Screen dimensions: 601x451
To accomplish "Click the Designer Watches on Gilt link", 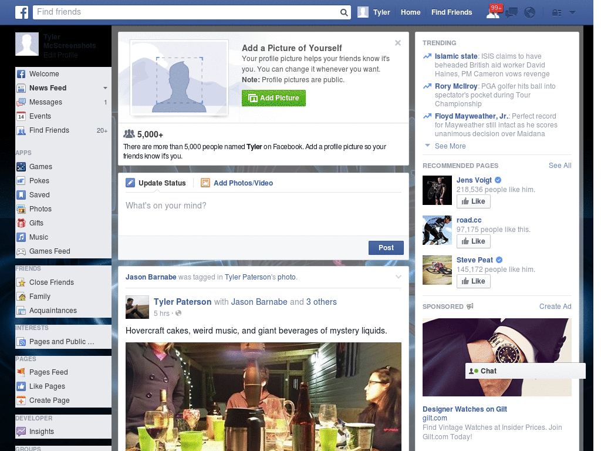I will coord(465,409).
